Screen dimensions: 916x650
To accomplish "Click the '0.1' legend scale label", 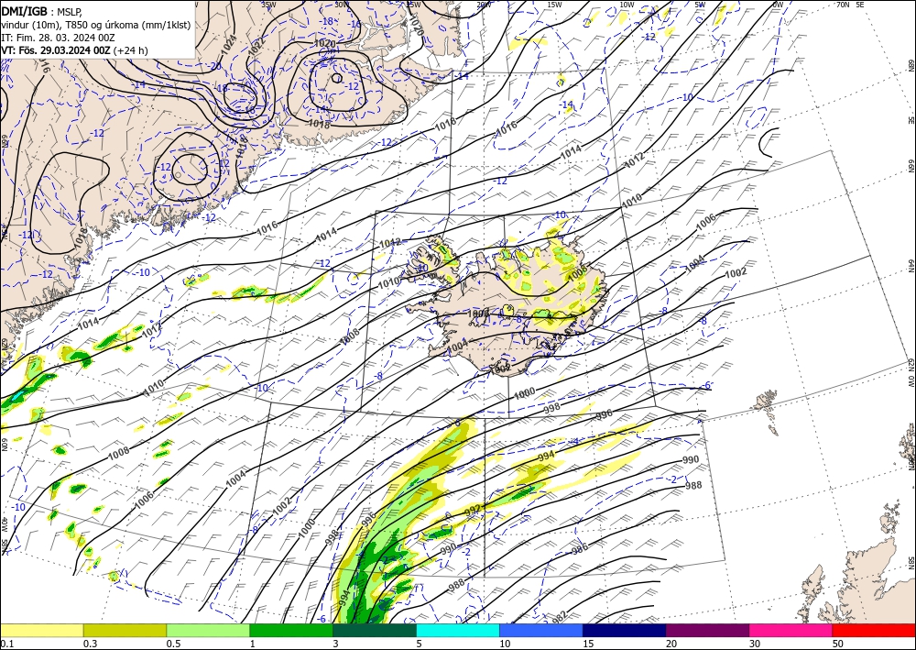I will [x=5, y=644].
